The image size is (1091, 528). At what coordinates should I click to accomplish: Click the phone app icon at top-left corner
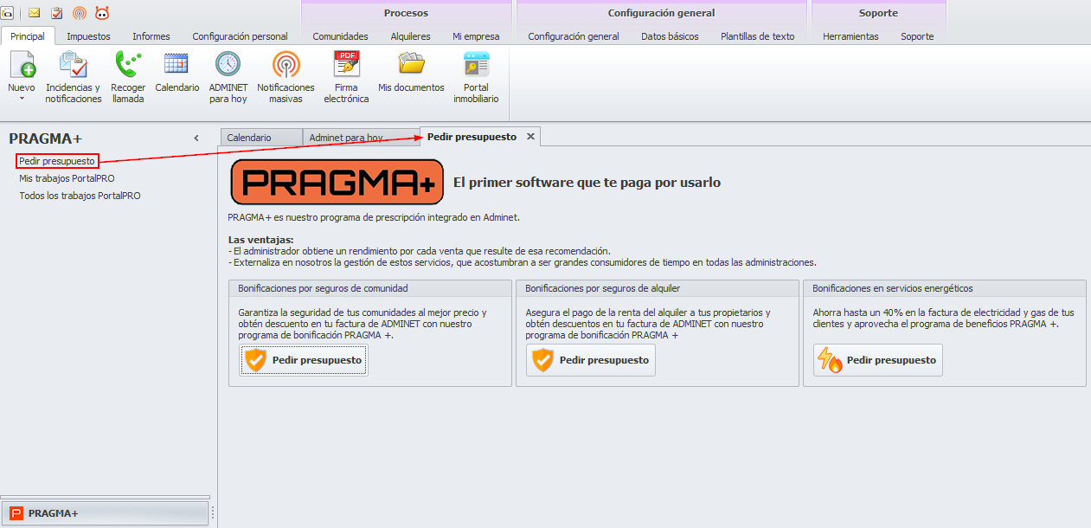7,13
